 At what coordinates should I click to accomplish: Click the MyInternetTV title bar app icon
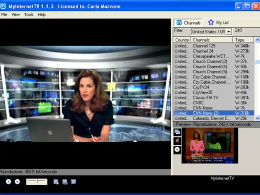point(3,6)
